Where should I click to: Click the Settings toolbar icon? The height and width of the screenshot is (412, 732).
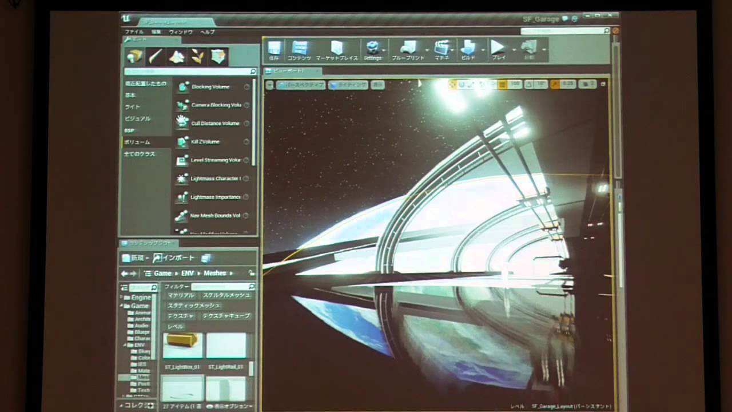[x=373, y=48]
